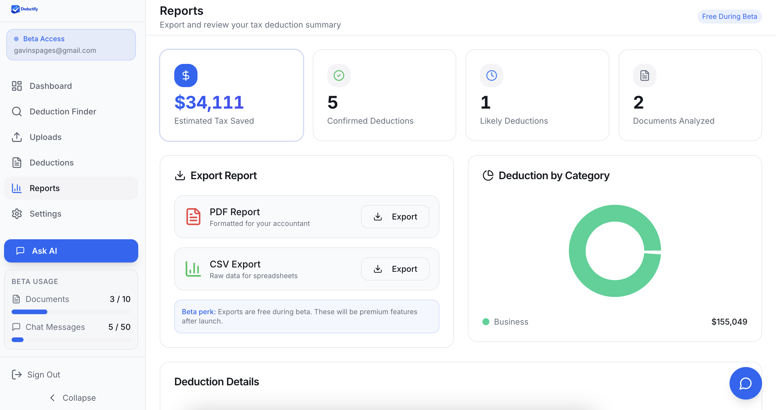This screenshot has height=410, width=776.
Task: Export the PDF Report
Action: (395, 217)
